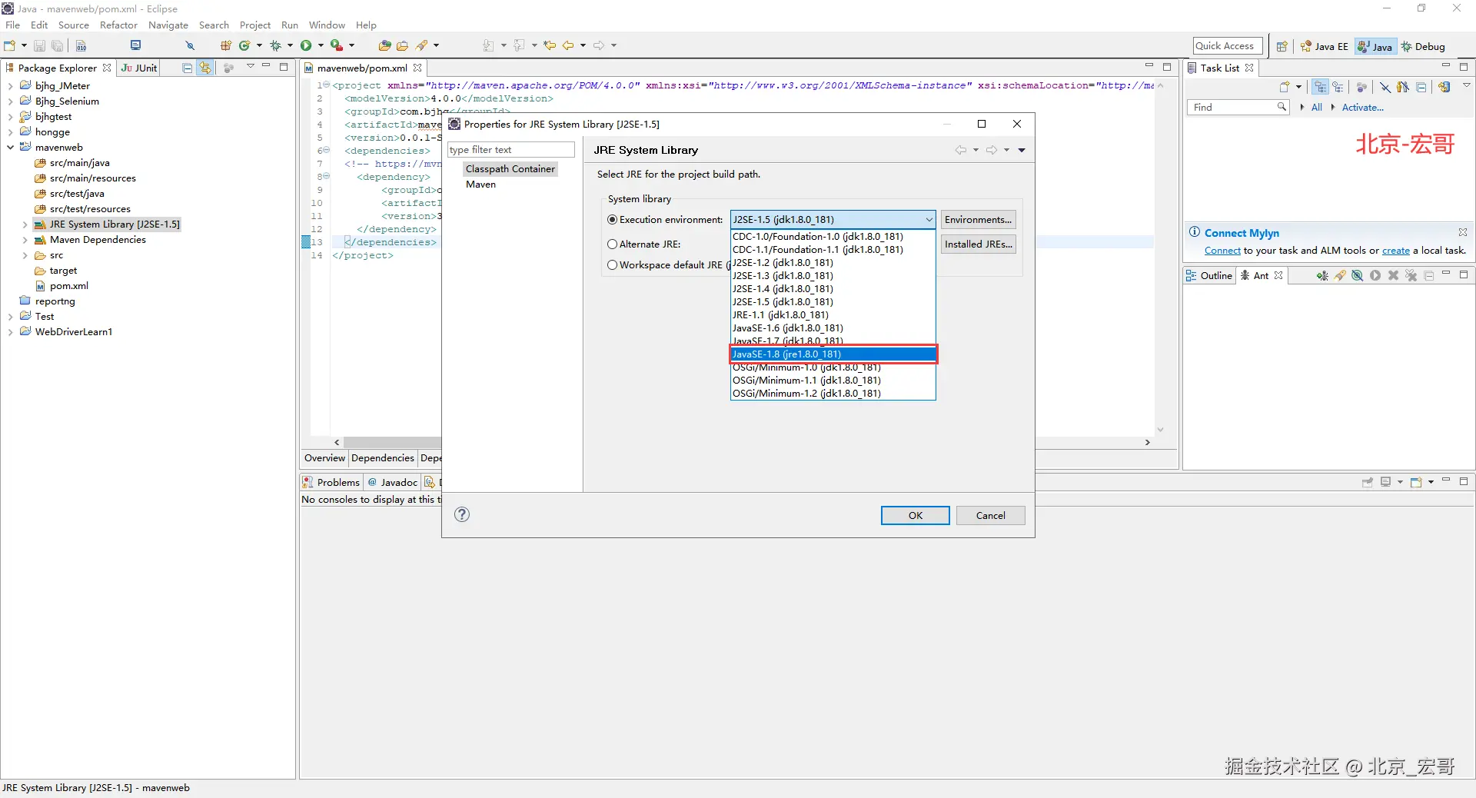This screenshot has height=798, width=1476.
Task: Switch to the Debug perspective
Action: coord(1423,47)
